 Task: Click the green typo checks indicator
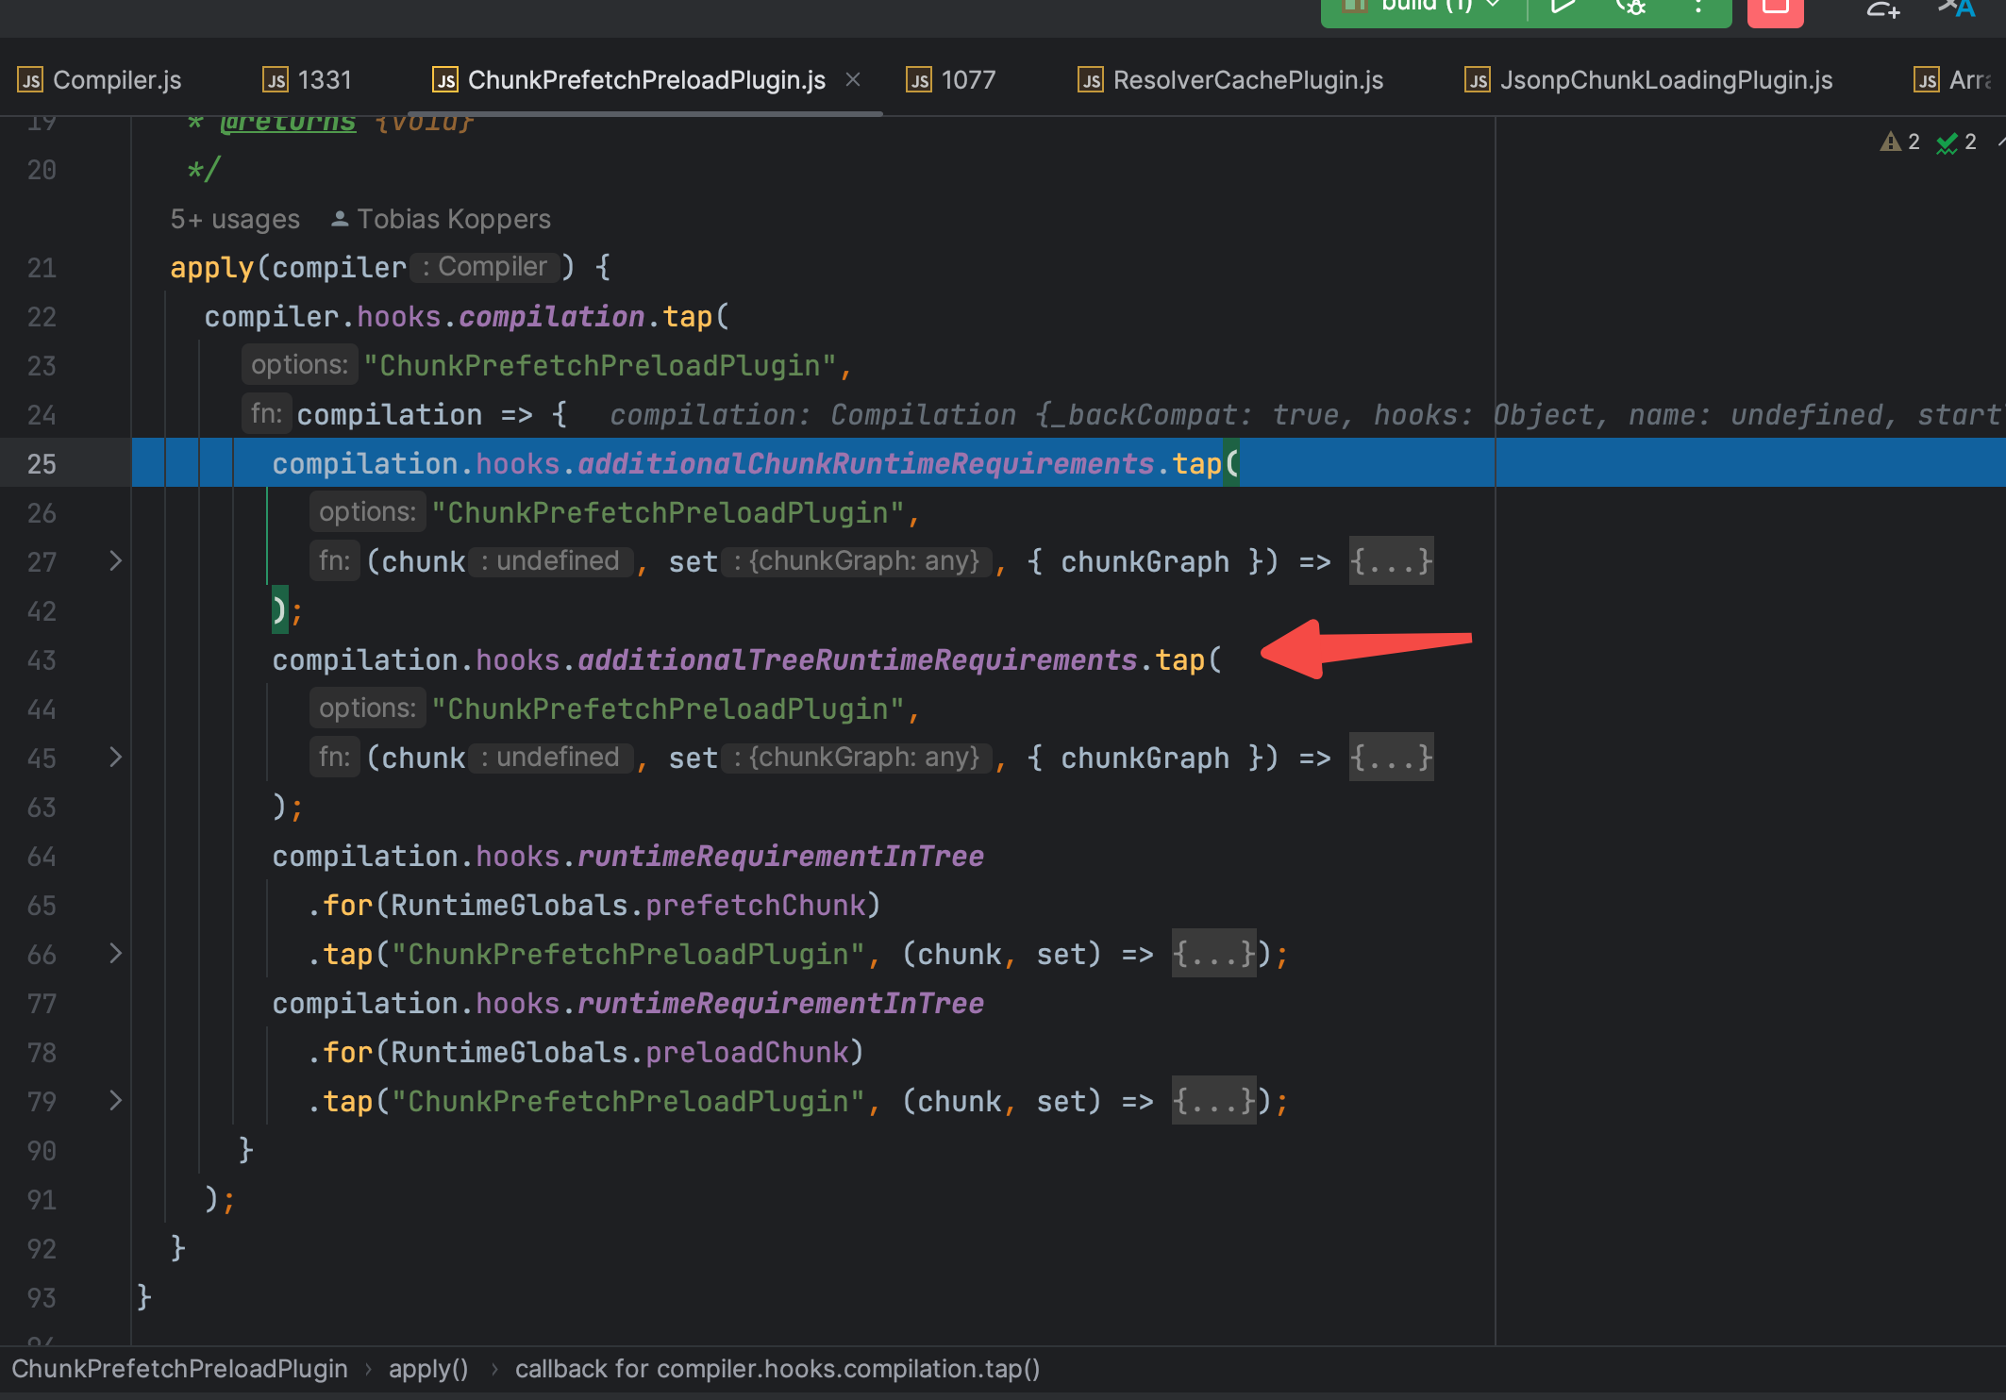tap(1956, 142)
